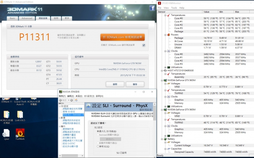Collapse 3D settings in NVIDIA tree

(x=60, y=106)
